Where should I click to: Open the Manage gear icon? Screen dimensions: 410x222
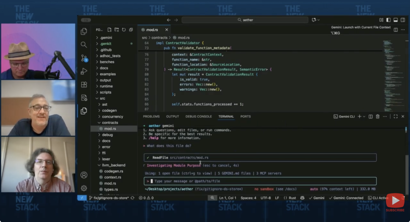(x=84, y=188)
